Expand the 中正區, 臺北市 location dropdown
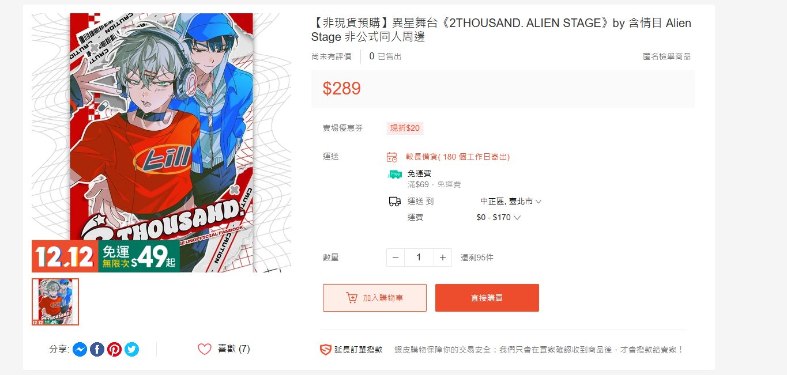This screenshot has width=787, height=375. [511, 202]
